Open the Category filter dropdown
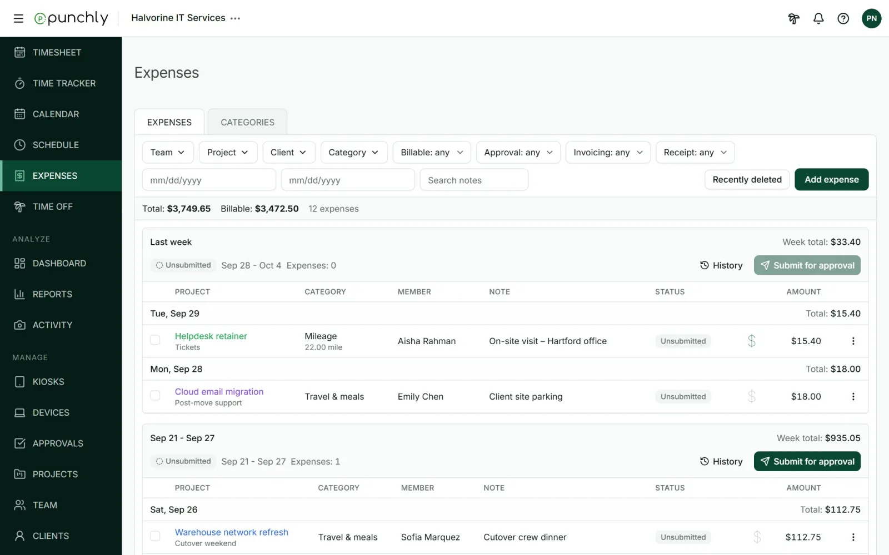The image size is (889, 555). coord(354,152)
